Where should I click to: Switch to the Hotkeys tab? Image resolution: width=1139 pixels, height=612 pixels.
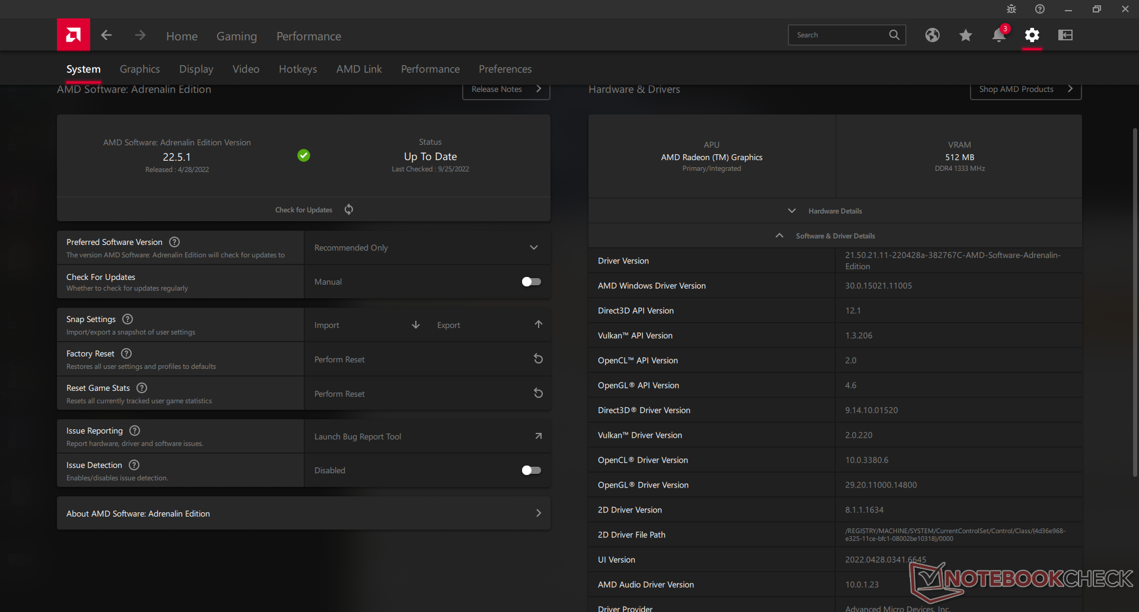point(298,69)
